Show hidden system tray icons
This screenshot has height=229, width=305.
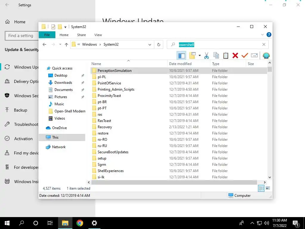click(x=252, y=223)
